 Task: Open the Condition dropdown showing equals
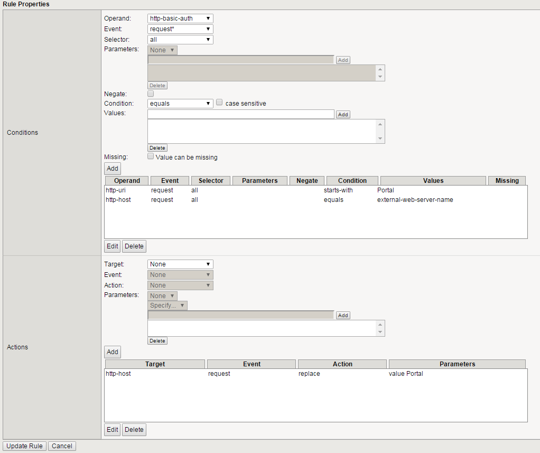pos(180,103)
